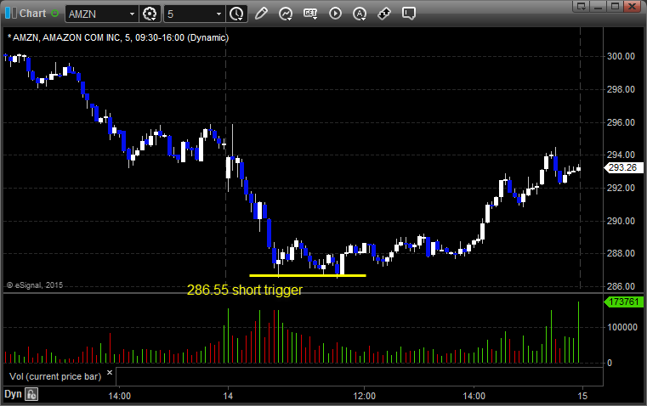Select the pencil drawing tools icon
The width and height of the screenshot is (647, 406).
click(261, 14)
